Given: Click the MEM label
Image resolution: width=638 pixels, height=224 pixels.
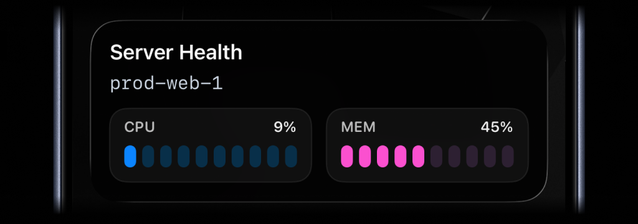Looking at the screenshot, I should click(x=358, y=128).
